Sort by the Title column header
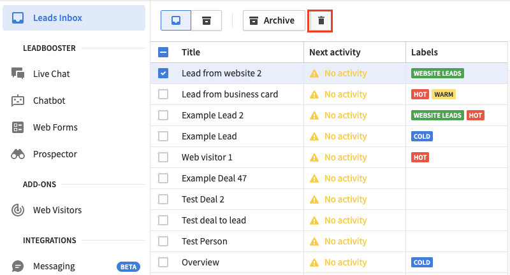Viewport: 510px width, 275px height. pyautogui.click(x=191, y=52)
